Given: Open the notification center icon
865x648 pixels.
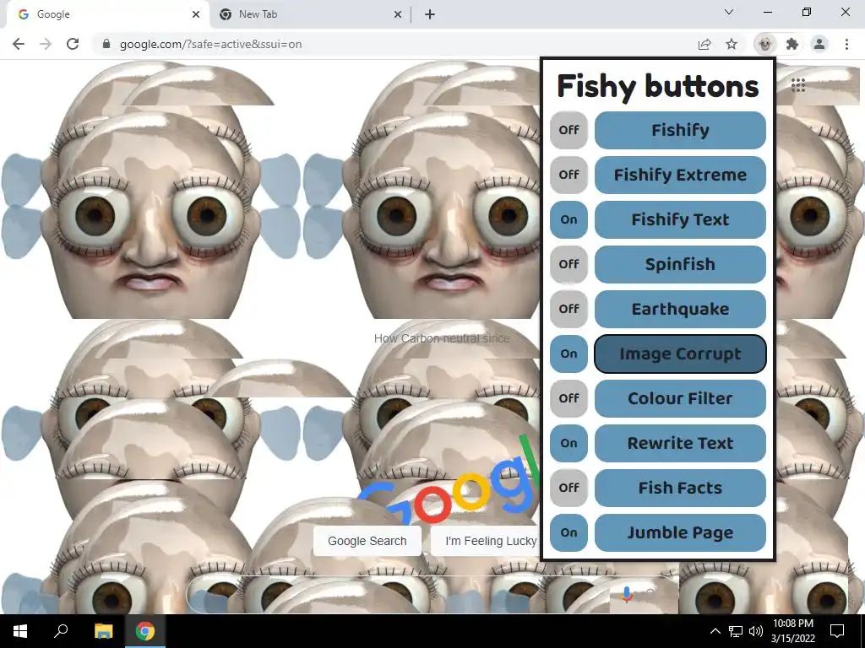Looking at the screenshot, I should pos(837,631).
